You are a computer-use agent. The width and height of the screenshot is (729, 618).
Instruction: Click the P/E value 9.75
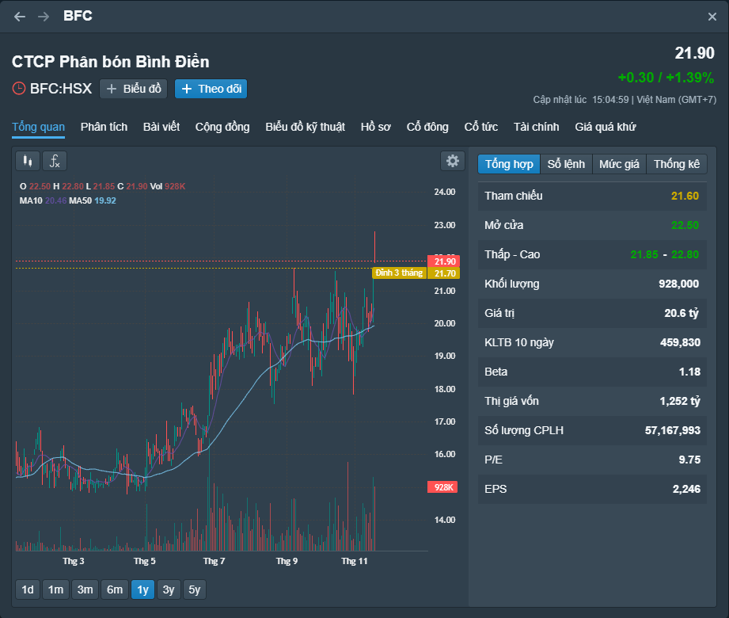pos(689,460)
